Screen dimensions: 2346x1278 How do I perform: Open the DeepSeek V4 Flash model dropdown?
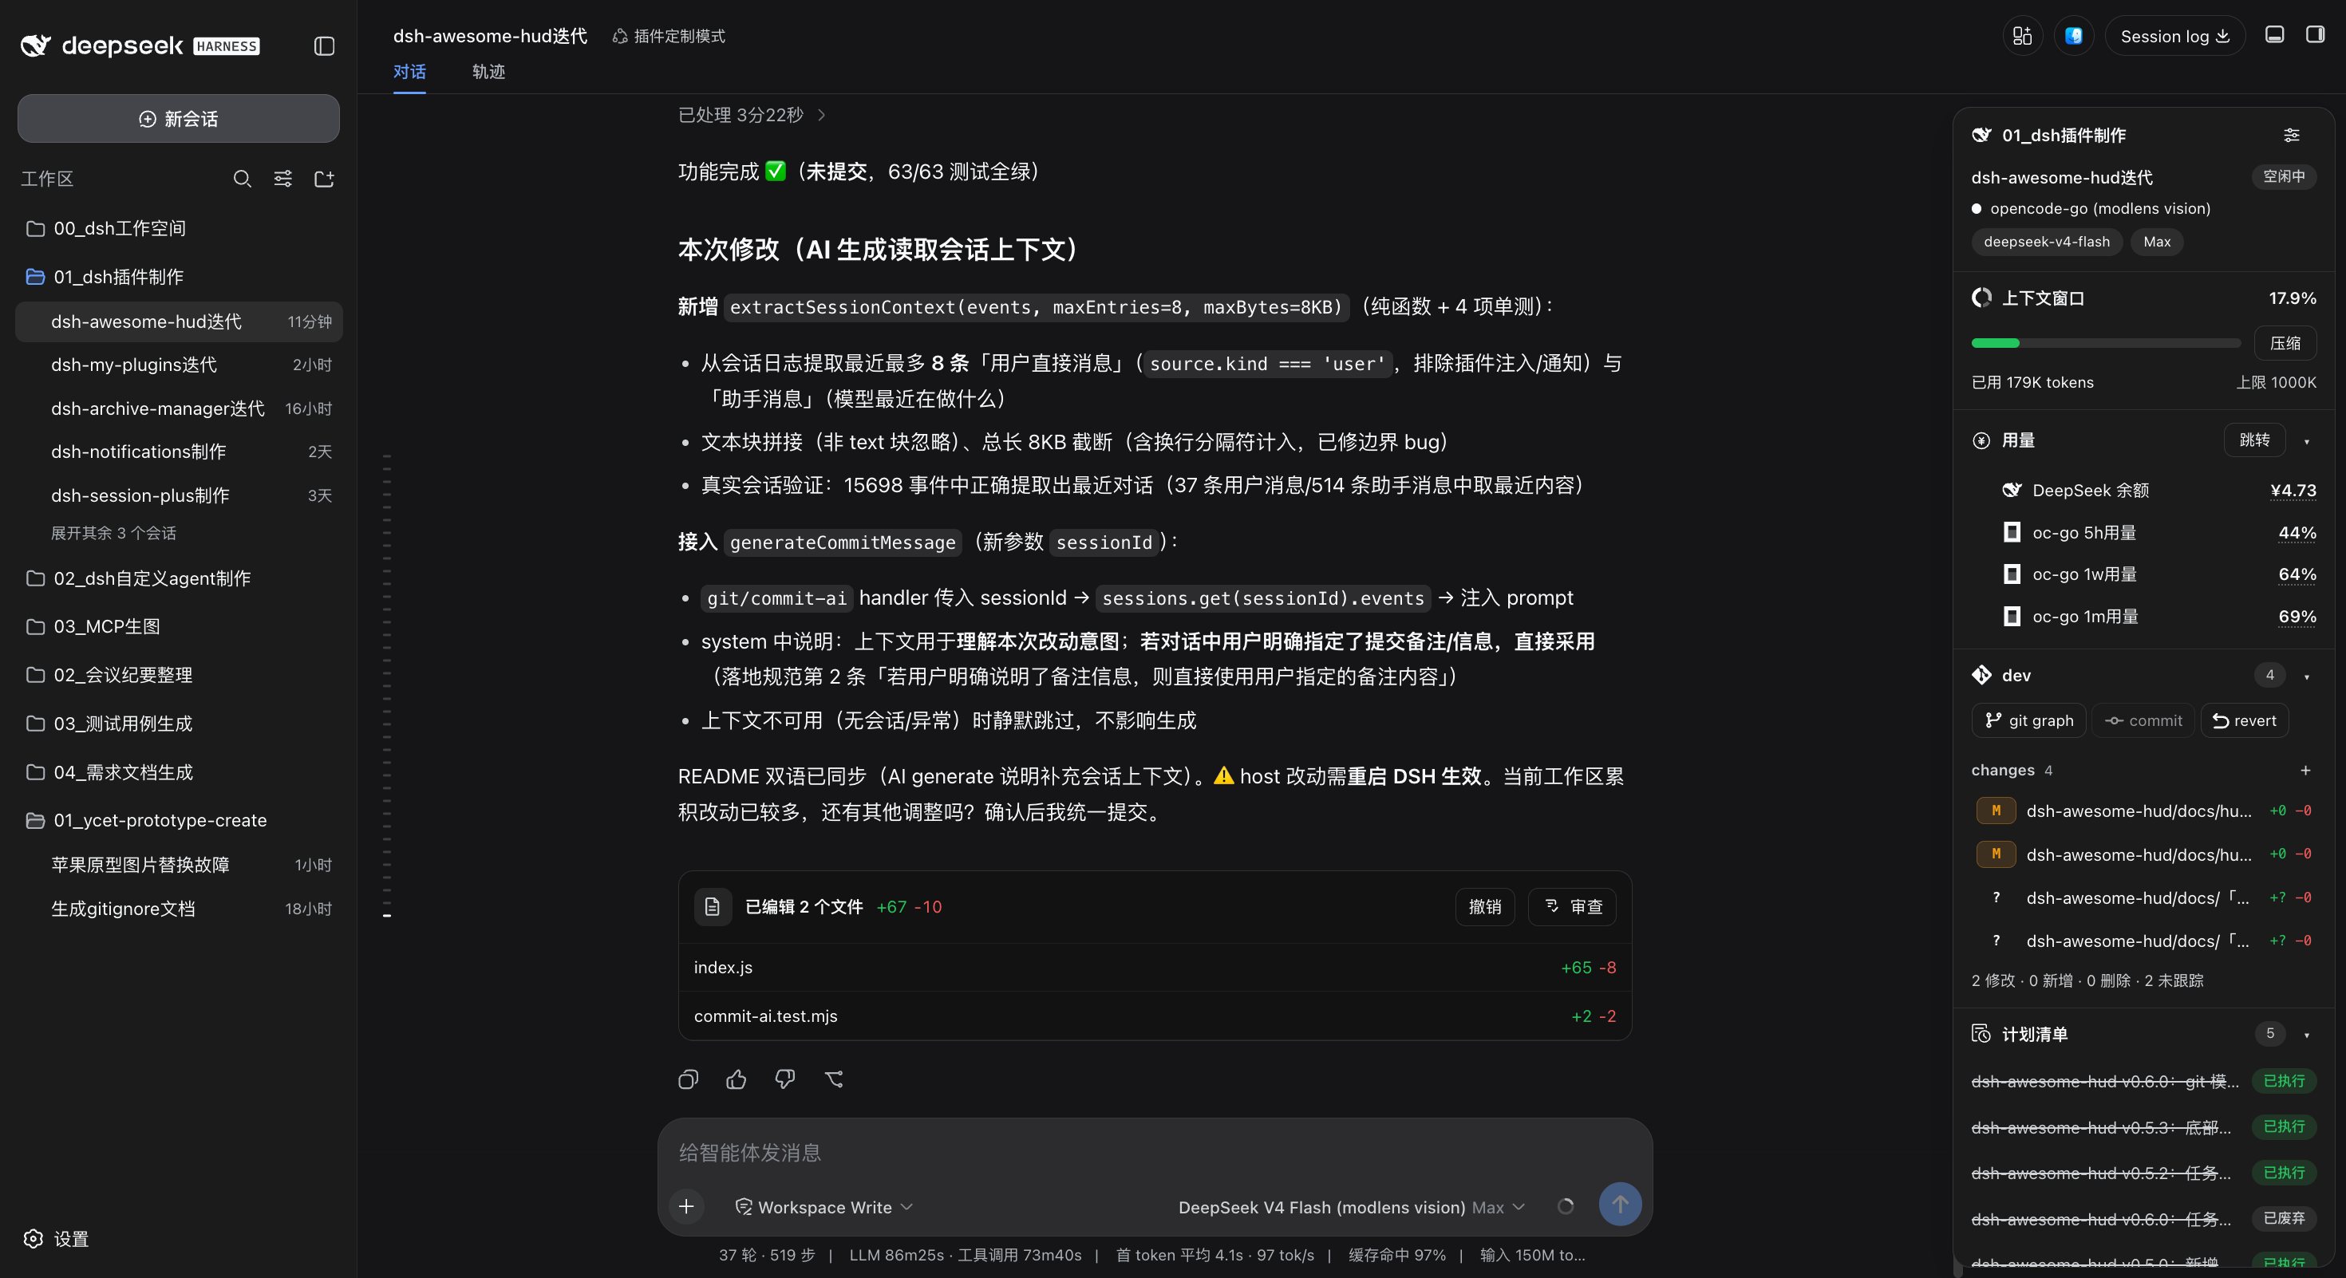point(1351,1207)
